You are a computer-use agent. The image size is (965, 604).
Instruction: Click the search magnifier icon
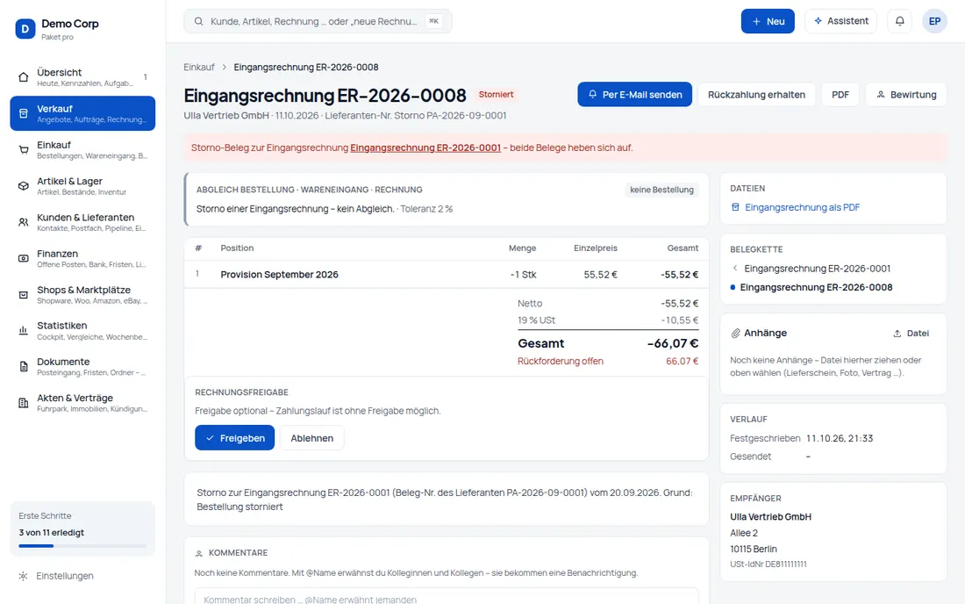click(199, 22)
